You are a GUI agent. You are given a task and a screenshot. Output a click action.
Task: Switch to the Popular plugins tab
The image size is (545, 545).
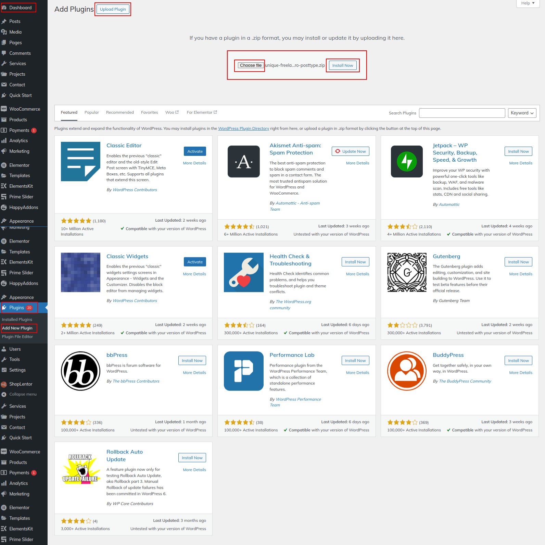(x=91, y=112)
